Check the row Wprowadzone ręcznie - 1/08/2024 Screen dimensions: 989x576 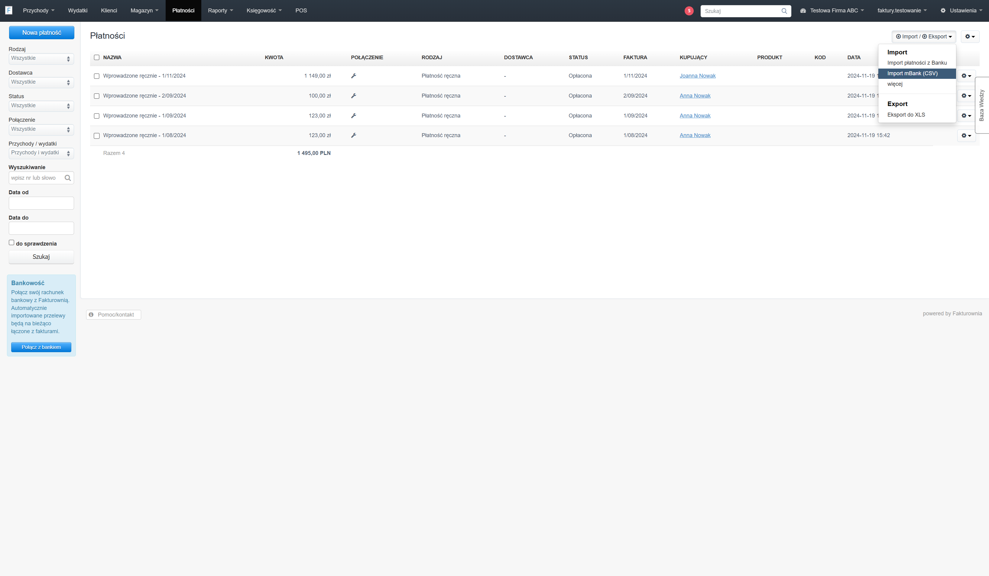pos(96,136)
